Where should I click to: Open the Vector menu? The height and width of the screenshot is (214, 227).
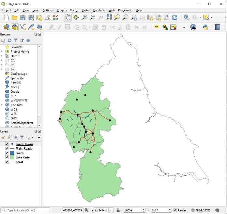[74, 10]
